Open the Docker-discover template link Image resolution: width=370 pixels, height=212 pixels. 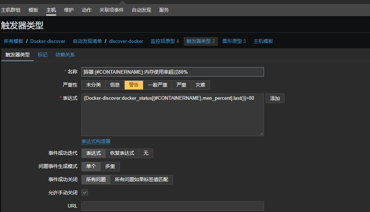coord(48,41)
